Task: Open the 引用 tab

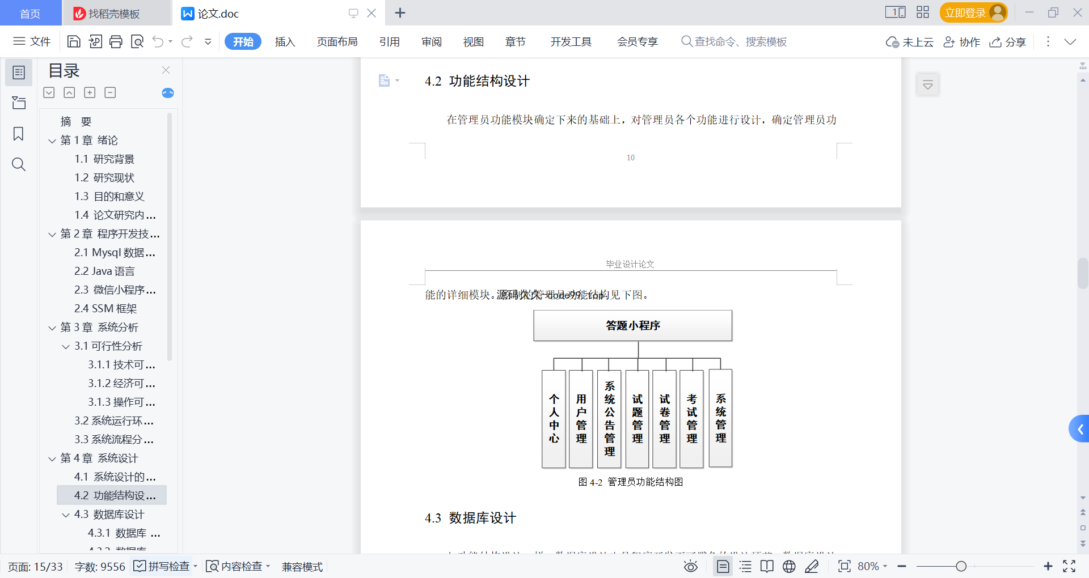Action: point(390,41)
